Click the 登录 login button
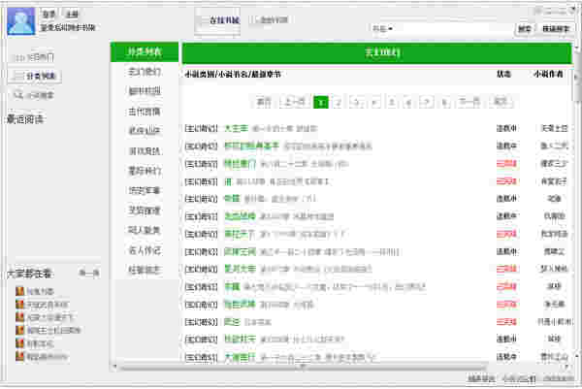The width and height of the screenshot is (582, 389). (x=48, y=15)
